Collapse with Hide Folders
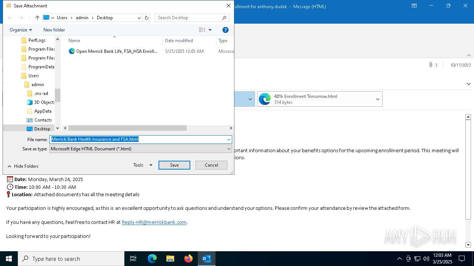Viewport: 474px width, 266px height. pyautogui.click(x=23, y=166)
